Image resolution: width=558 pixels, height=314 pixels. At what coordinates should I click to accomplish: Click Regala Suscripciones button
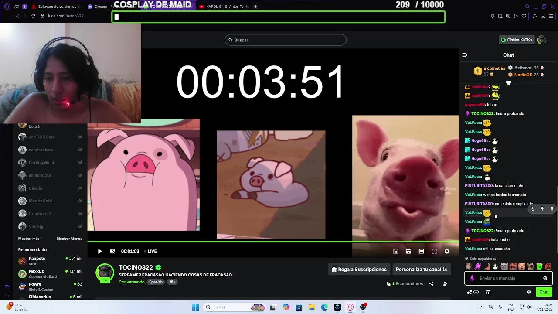click(x=359, y=270)
